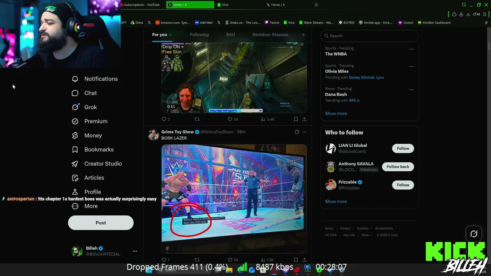Open the Stake.us bookmark
The image size is (491, 276).
coord(243,23)
